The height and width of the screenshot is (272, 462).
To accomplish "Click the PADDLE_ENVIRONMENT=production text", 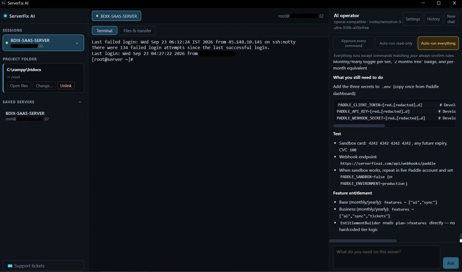I will pos(372,183).
